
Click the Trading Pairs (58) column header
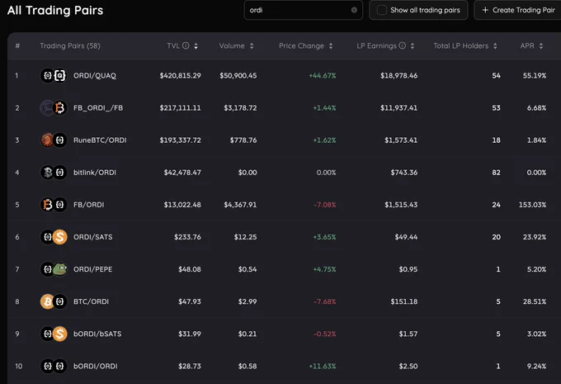[70, 46]
